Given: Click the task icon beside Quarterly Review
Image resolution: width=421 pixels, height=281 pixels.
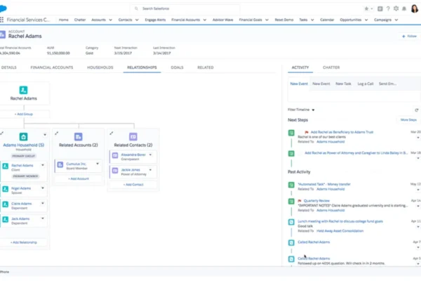Looking at the screenshot, I should [291, 201].
